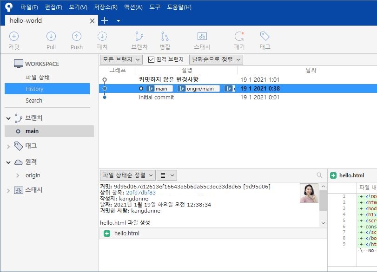This screenshot has width=377, height=272.
Task: Click the green added icon beside hello.html in list
Action: [x=107, y=233]
